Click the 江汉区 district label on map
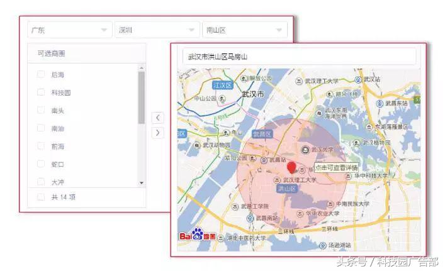 click(223, 86)
